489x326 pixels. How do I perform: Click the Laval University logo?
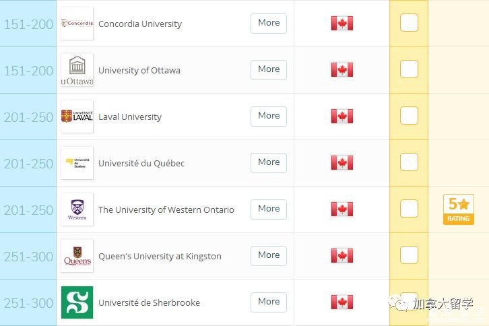[77, 117]
